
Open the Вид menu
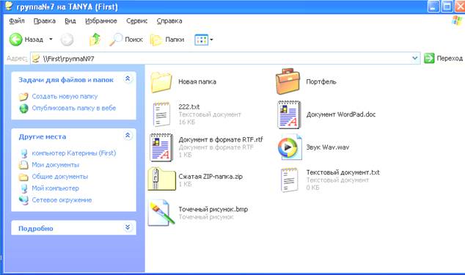[x=70, y=21]
